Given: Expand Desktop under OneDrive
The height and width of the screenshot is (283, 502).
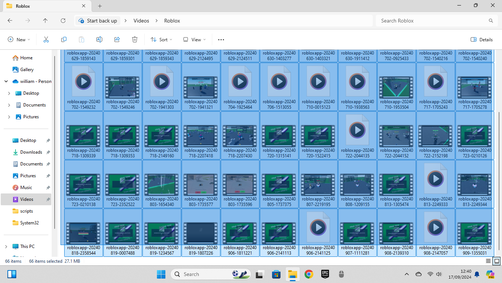Looking at the screenshot, I should 9,93.
